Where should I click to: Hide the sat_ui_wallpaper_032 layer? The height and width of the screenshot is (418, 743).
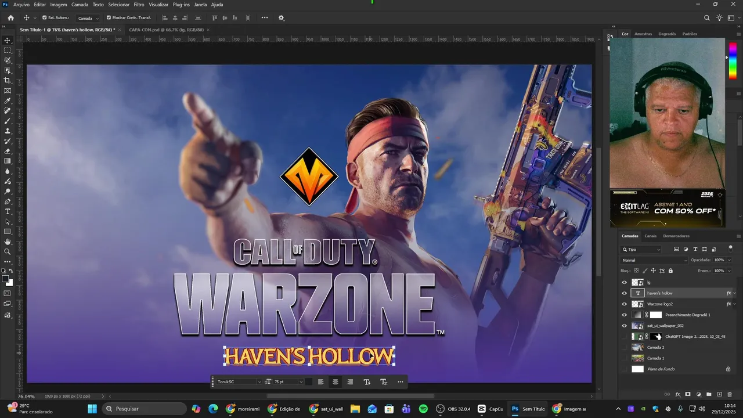[625, 326]
